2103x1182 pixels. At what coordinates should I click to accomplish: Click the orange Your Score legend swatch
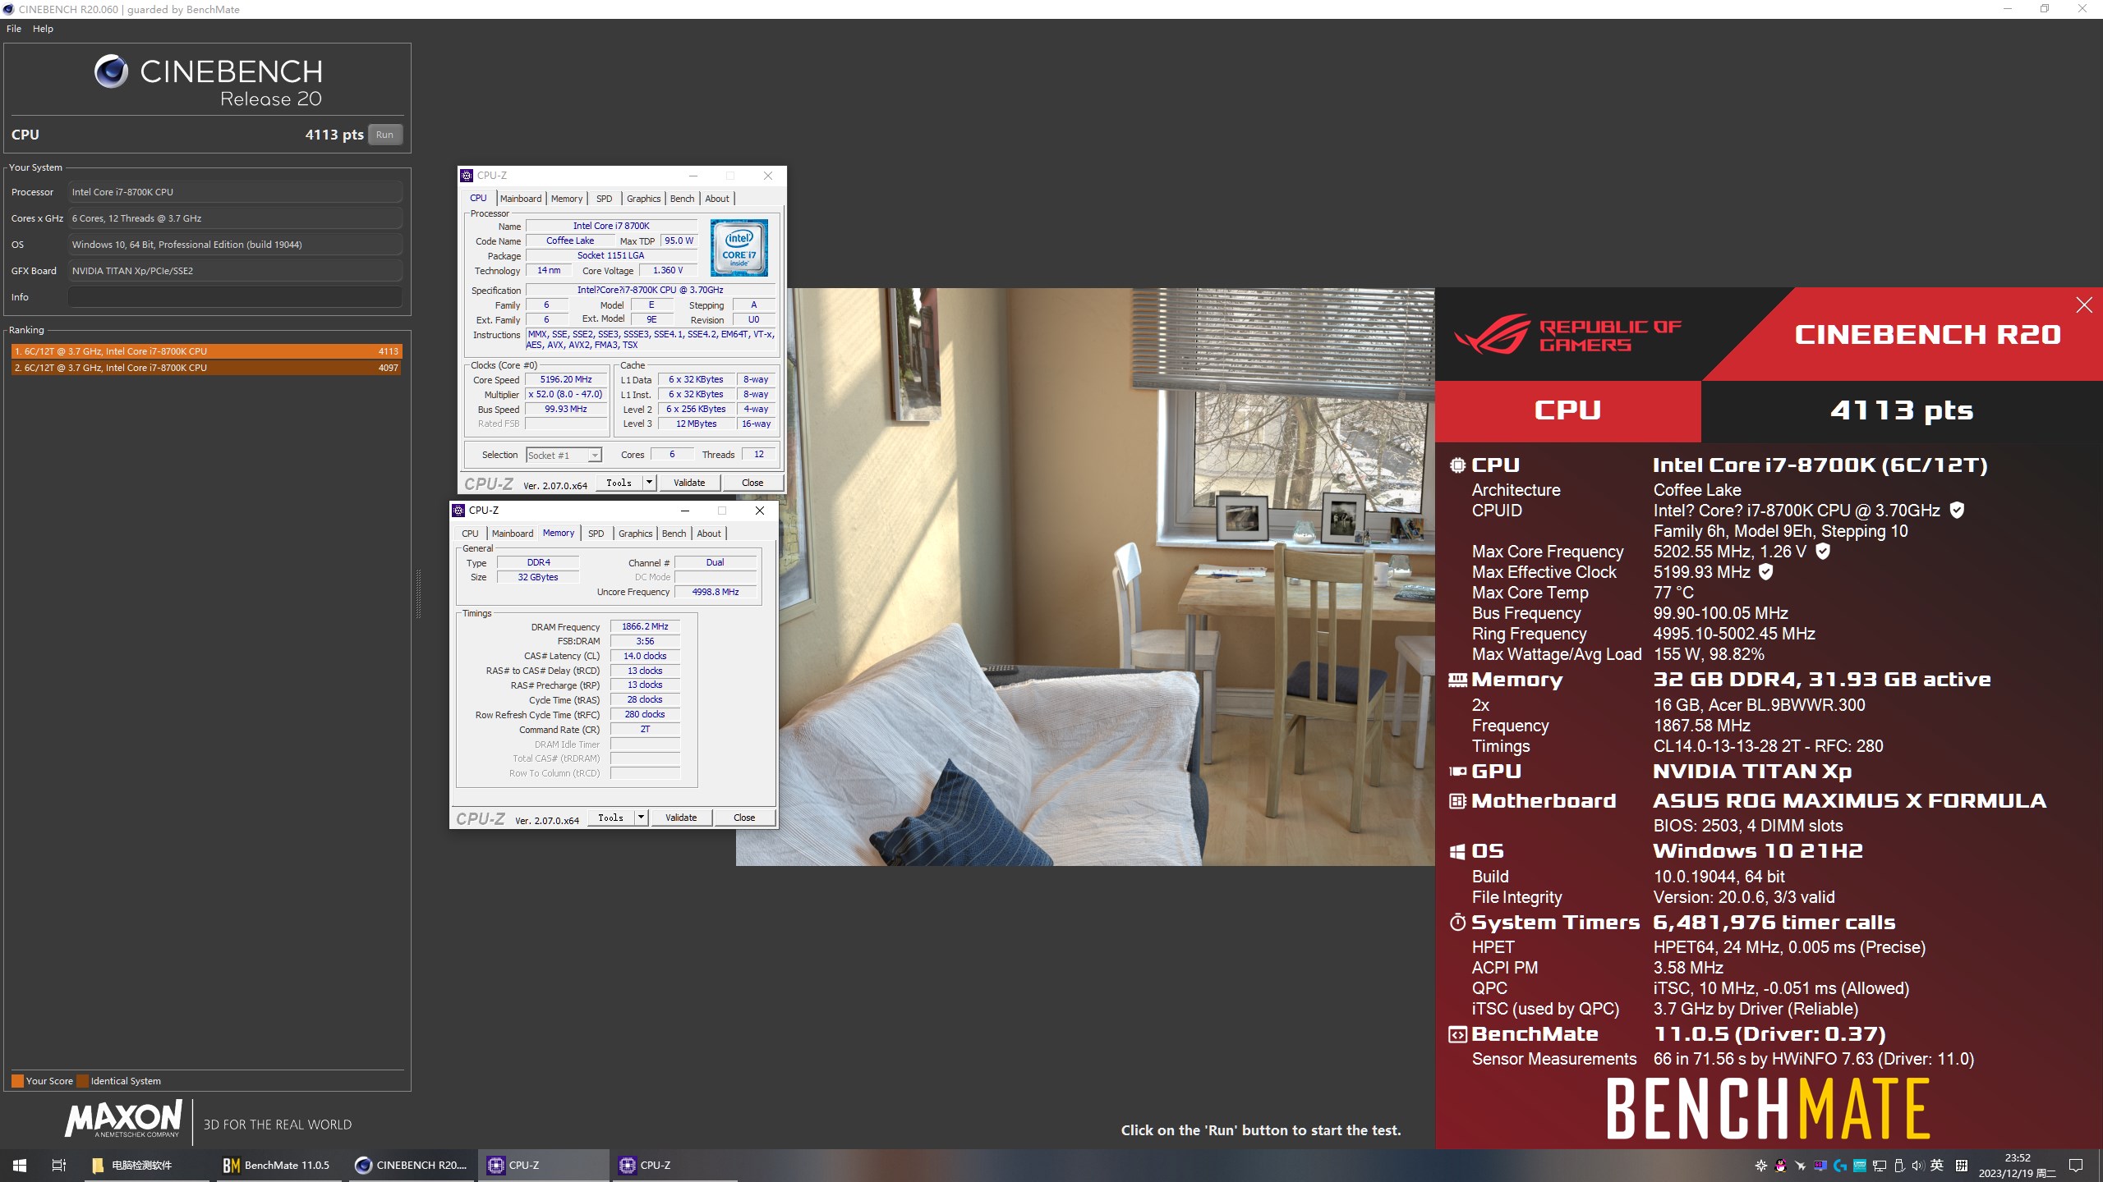coord(17,1081)
